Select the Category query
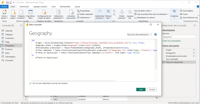This screenshot has height=104, width=200. [11, 34]
